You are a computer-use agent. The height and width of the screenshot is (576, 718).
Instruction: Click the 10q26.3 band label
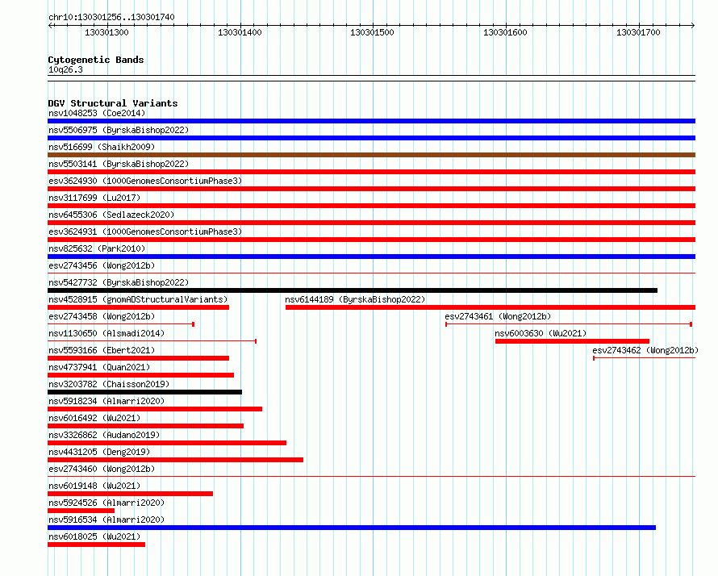point(65,69)
